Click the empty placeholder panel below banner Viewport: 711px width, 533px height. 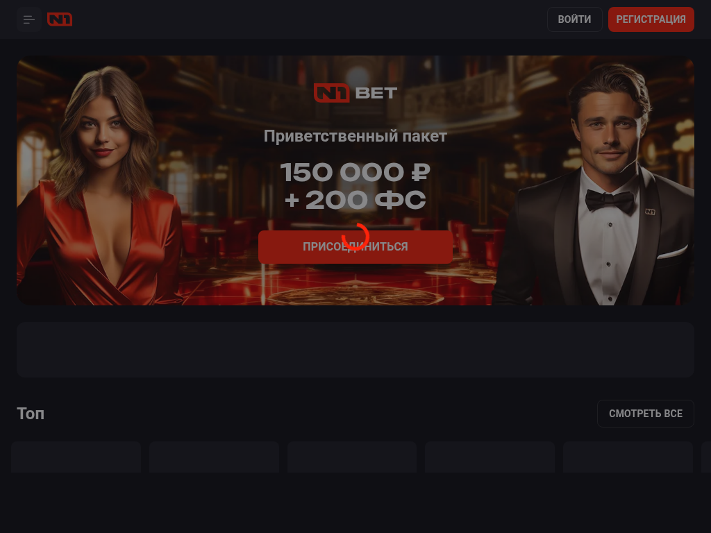click(355, 350)
